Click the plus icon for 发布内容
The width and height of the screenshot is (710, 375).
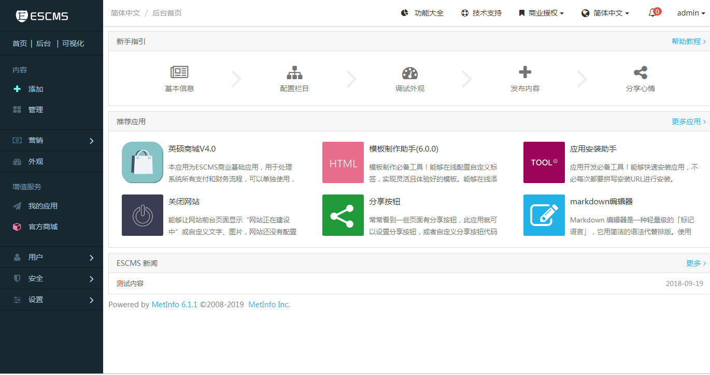tap(525, 72)
